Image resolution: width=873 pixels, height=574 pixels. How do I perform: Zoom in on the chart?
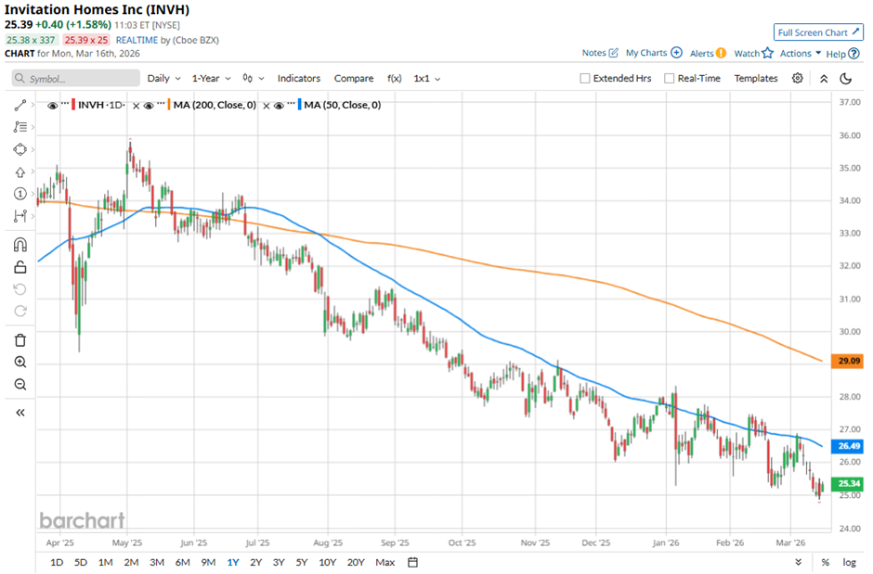[x=20, y=363]
